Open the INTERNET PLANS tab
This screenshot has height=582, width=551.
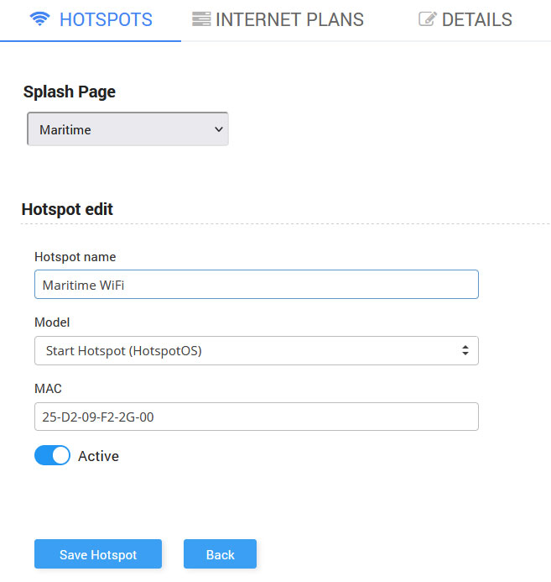[278, 19]
